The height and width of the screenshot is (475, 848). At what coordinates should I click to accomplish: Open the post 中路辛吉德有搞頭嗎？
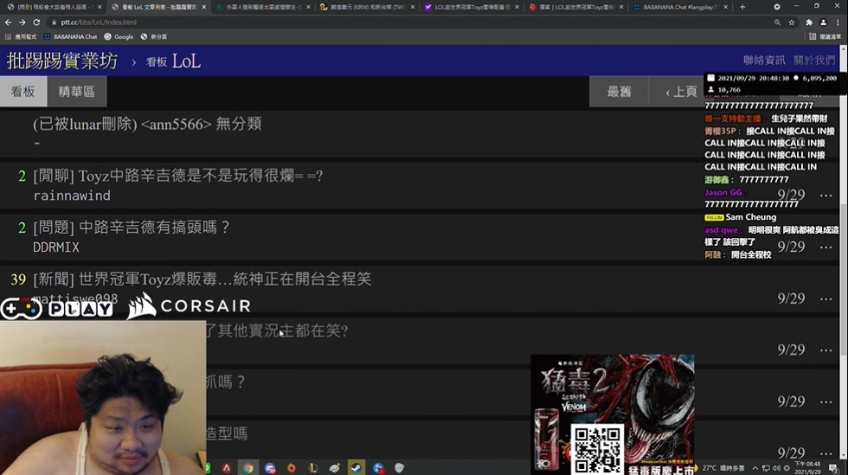(x=132, y=228)
